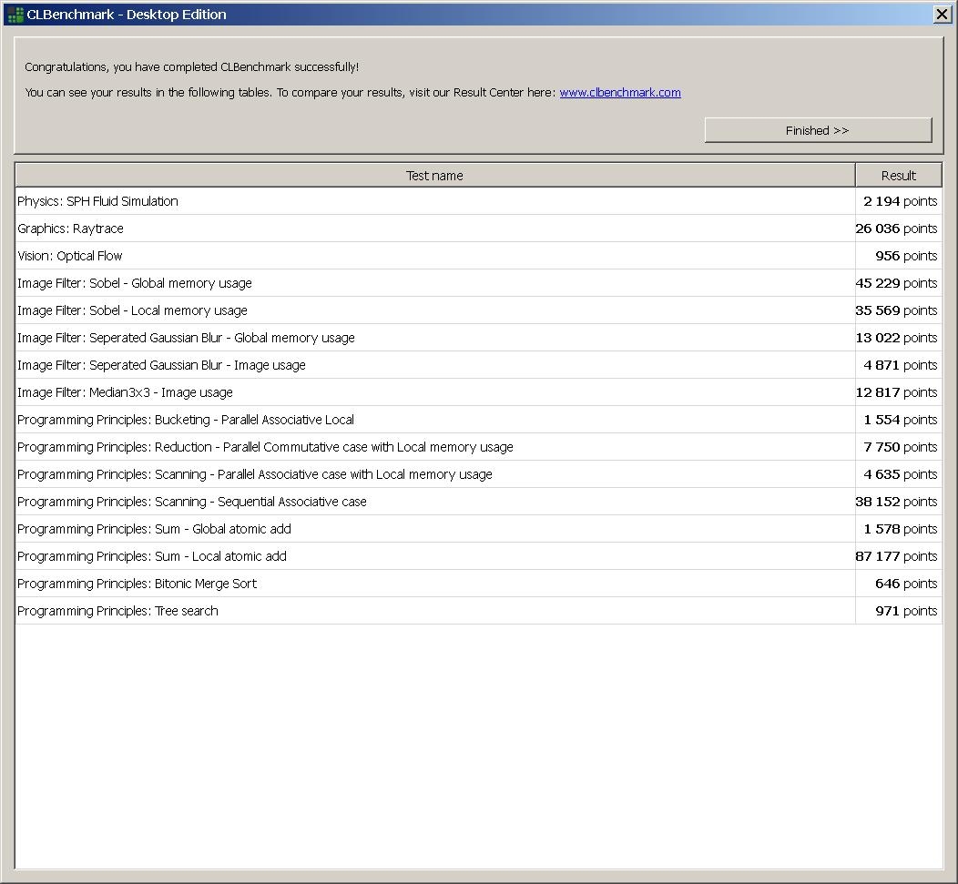Select the Physics: SPH Fluid Simulation row

coord(479,201)
